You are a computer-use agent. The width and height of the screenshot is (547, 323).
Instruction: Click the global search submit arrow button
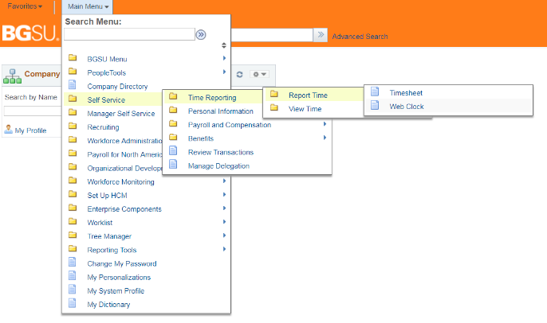point(320,35)
